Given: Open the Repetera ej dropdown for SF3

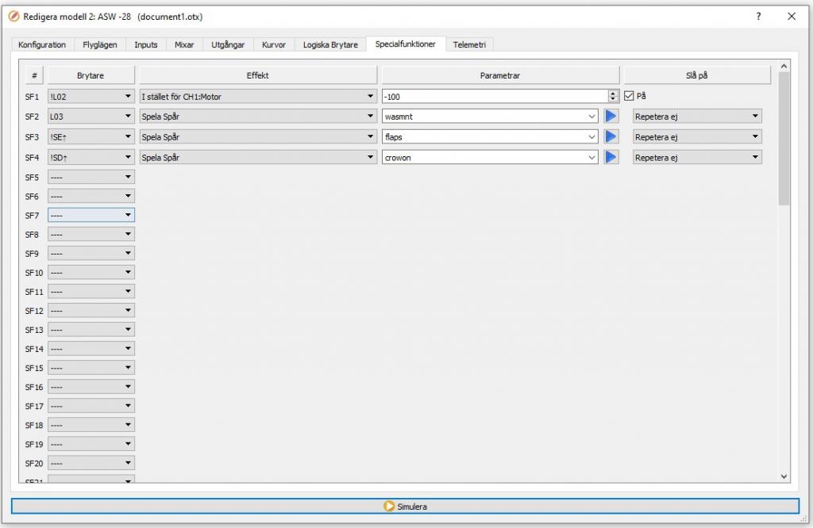Looking at the screenshot, I should pos(696,137).
